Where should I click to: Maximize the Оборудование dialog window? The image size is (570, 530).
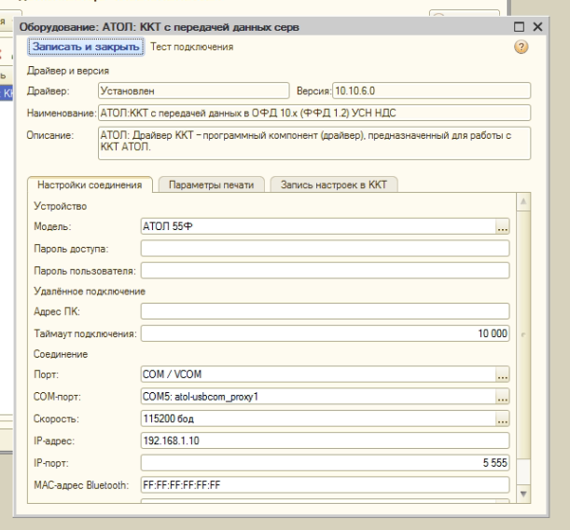pos(519,27)
